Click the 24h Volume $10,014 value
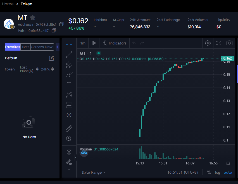238x184 pixels. (194, 27)
